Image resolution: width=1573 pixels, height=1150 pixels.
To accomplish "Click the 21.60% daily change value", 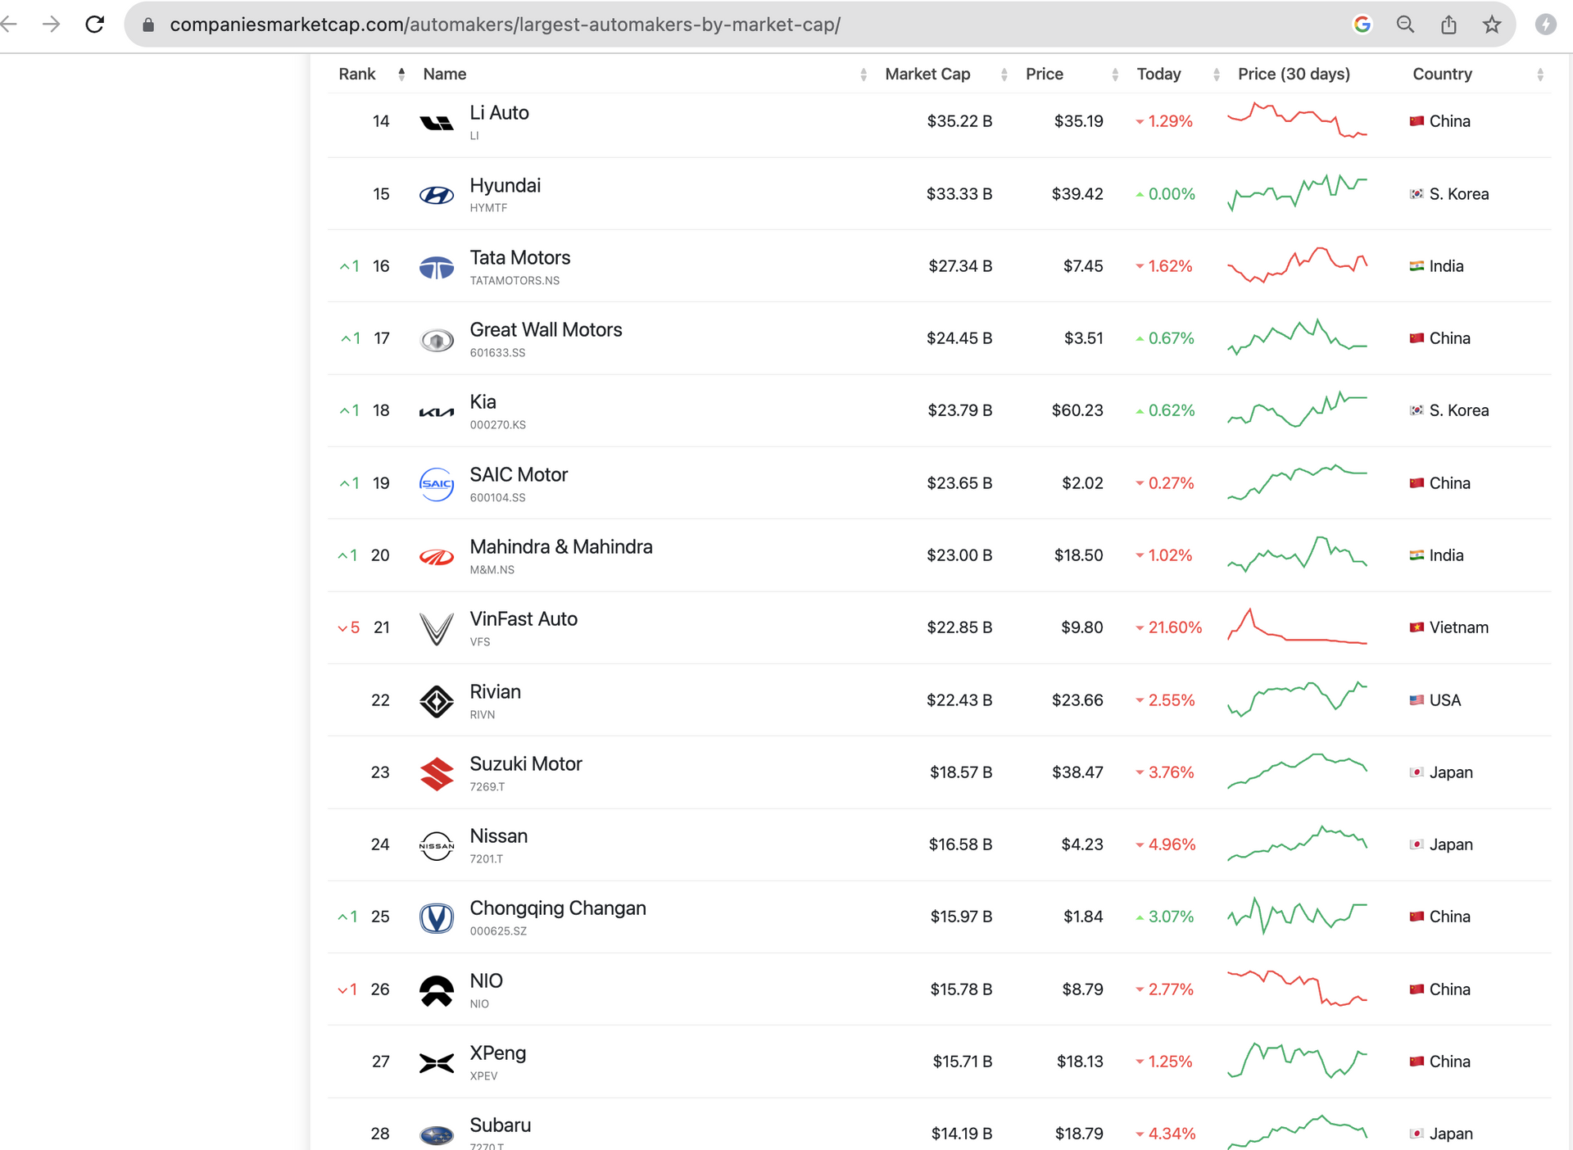I will [x=1175, y=627].
